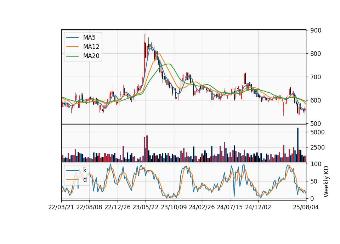Click the 23/10/09 date label

click(174, 207)
